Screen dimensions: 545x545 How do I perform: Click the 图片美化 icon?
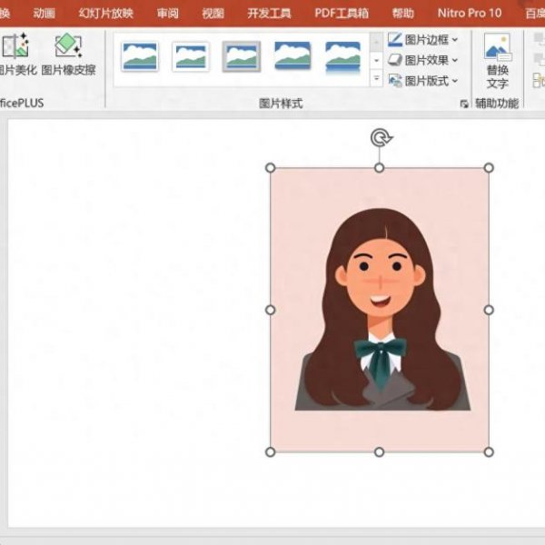(15, 47)
